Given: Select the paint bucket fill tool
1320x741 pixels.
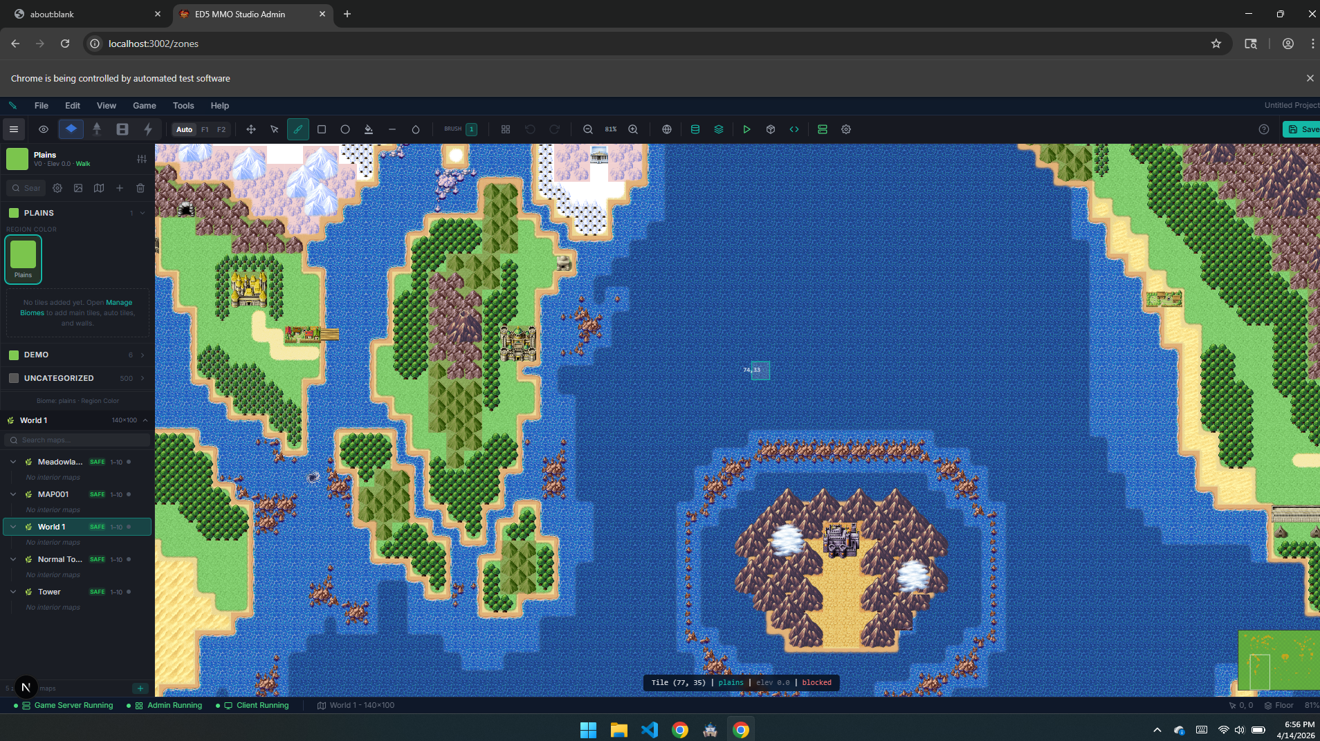Looking at the screenshot, I should pyautogui.click(x=369, y=129).
